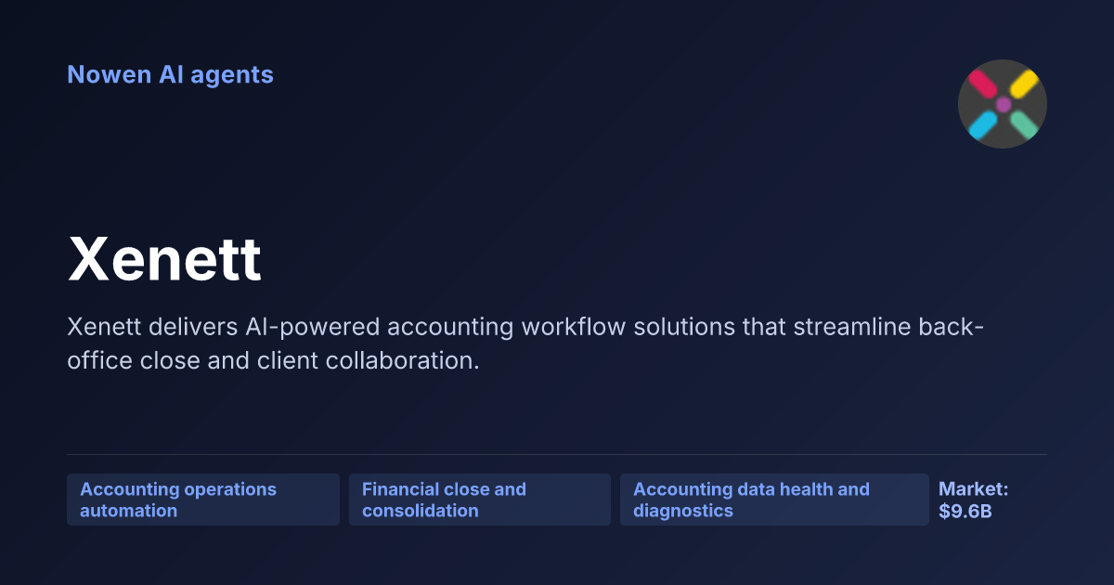Click the Xenett colorful X logo
This screenshot has height=585, width=1114.
tap(1003, 104)
